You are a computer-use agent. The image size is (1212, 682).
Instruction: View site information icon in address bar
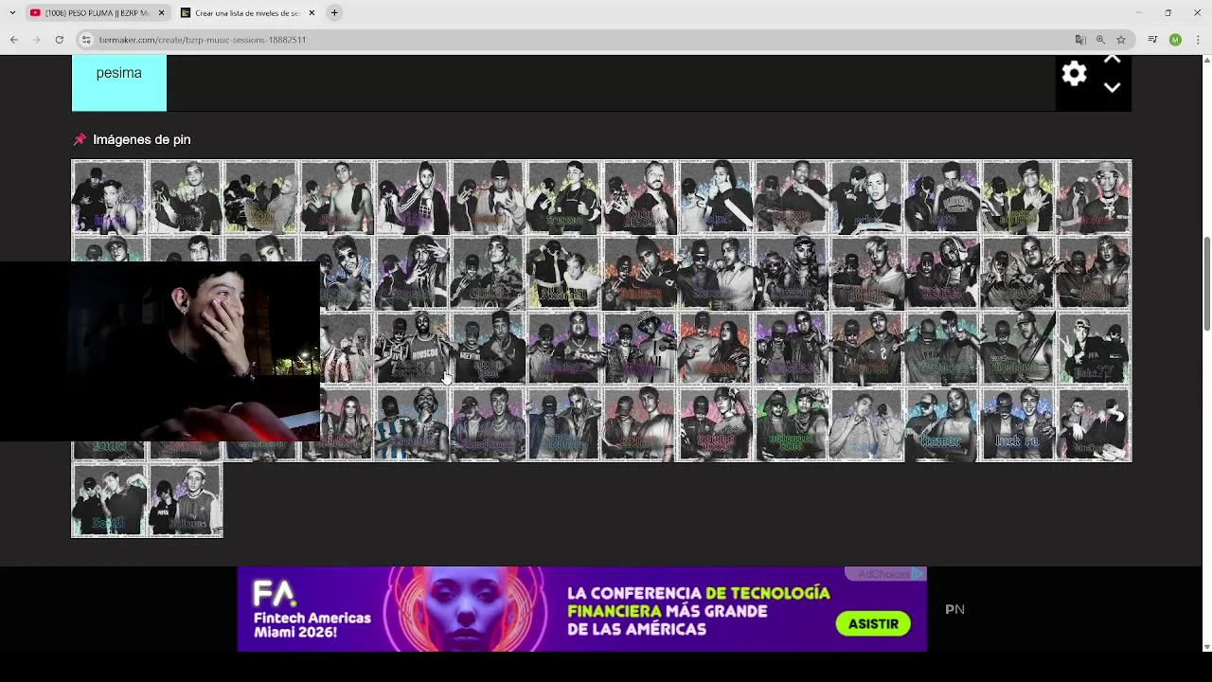[86, 40]
